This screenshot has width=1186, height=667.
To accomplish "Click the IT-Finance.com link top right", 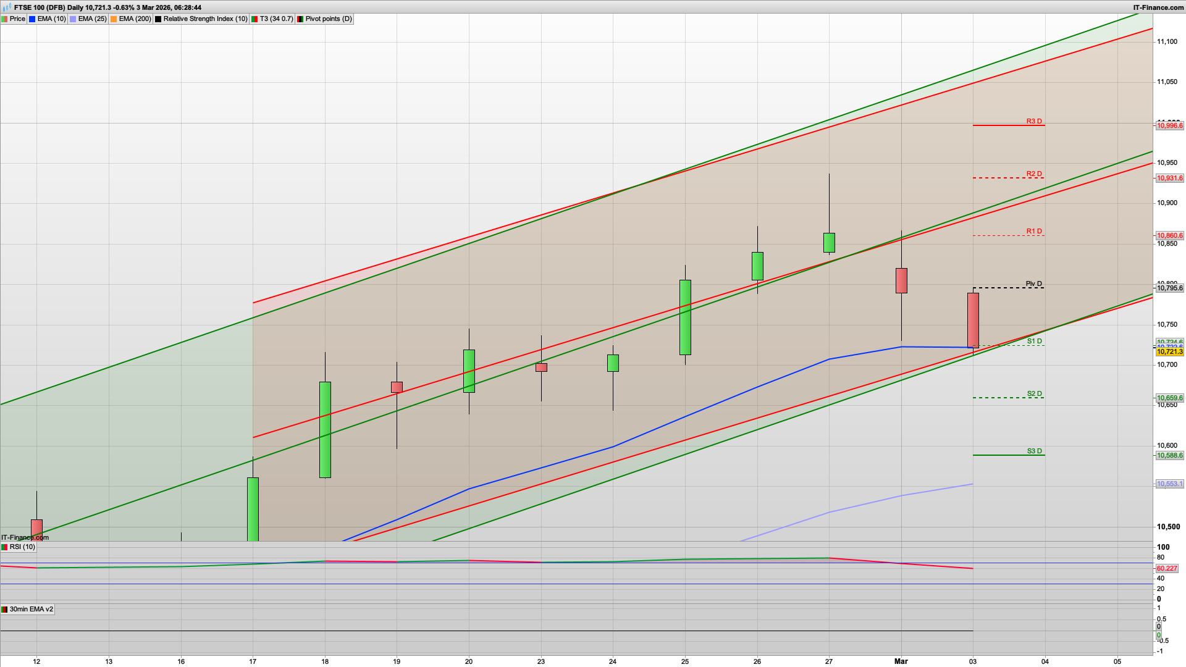I will tap(1158, 7).
